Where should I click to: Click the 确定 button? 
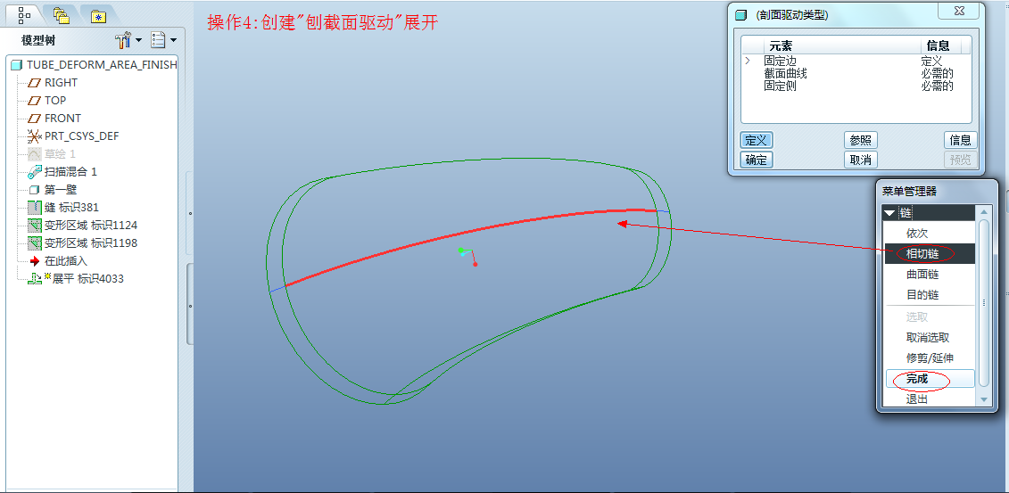[x=757, y=160]
